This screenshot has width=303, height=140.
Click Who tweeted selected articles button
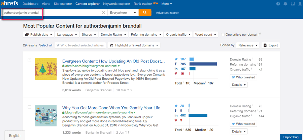point(80,45)
